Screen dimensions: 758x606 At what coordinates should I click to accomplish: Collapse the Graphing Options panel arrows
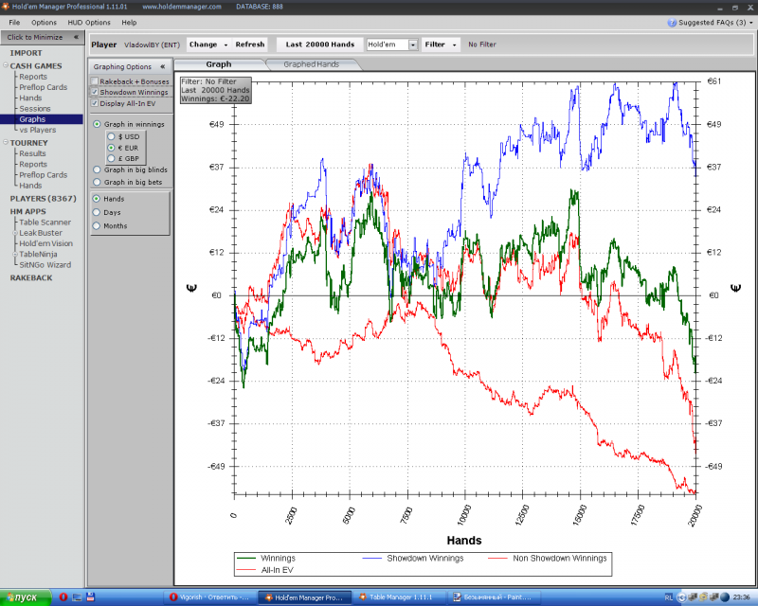[x=162, y=66]
